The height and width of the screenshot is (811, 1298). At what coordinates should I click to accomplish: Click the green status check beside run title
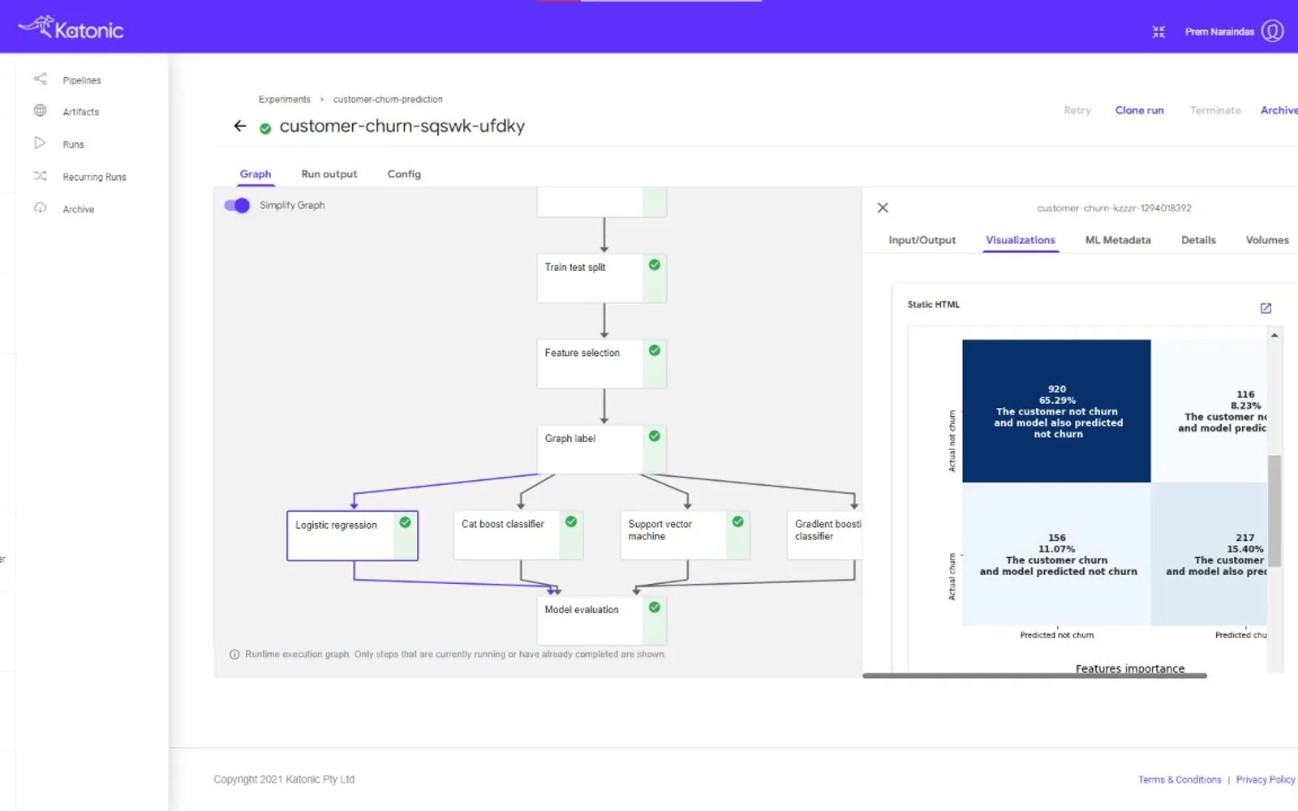click(264, 128)
